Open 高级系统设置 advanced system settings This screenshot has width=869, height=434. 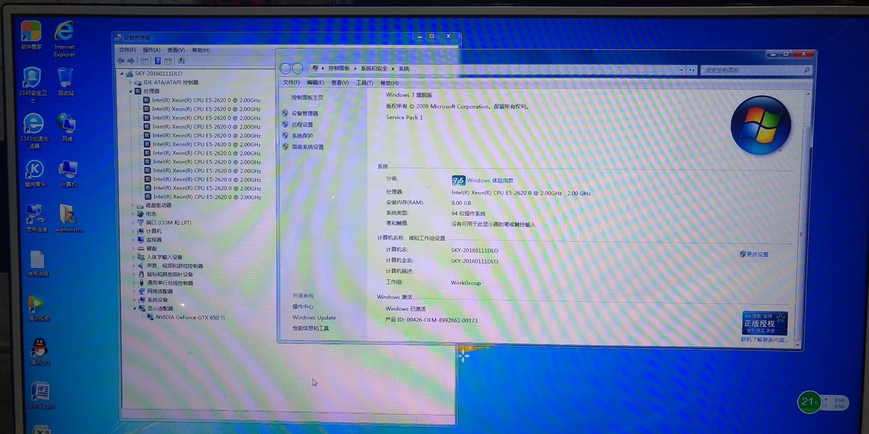(308, 147)
